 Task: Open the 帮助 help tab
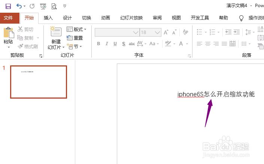point(224,18)
